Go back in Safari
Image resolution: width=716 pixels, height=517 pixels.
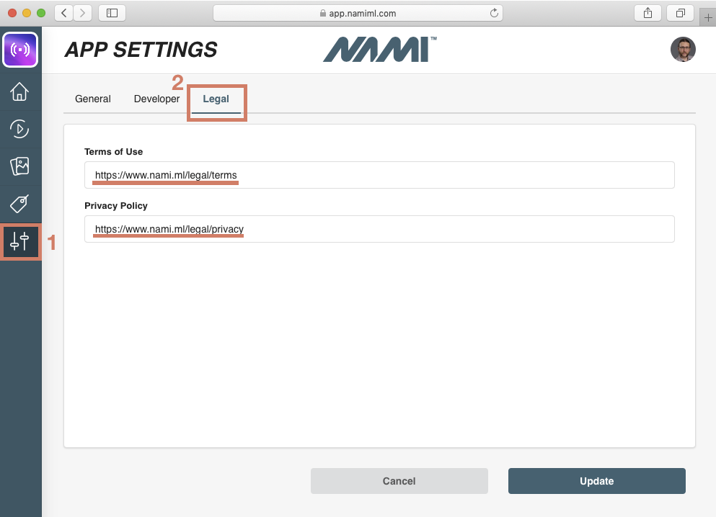(64, 13)
